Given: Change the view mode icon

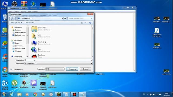Looking at the screenshot, I should coord(82,23).
